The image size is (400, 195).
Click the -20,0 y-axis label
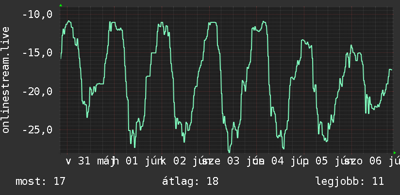pyautogui.click(x=37, y=91)
